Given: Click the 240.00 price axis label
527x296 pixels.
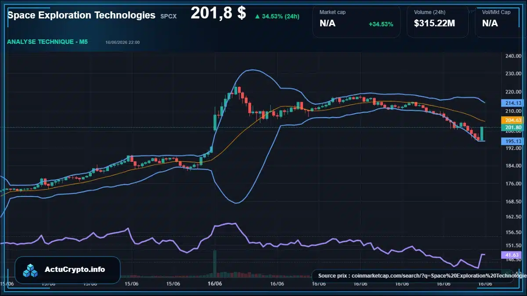Looking at the screenshot, I should coord(513,56).
